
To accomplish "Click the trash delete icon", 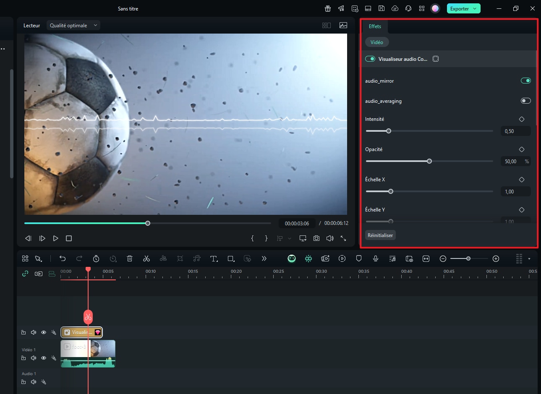I will pyautogui.click(x=130, y=258).
